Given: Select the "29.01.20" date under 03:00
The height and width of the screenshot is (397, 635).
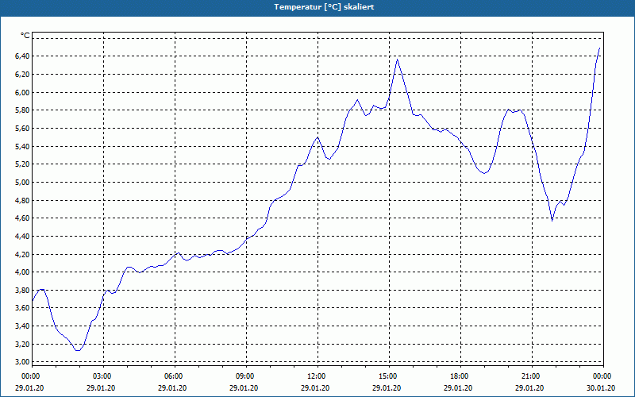Looking at the screenshot, I should pos(101,388).
